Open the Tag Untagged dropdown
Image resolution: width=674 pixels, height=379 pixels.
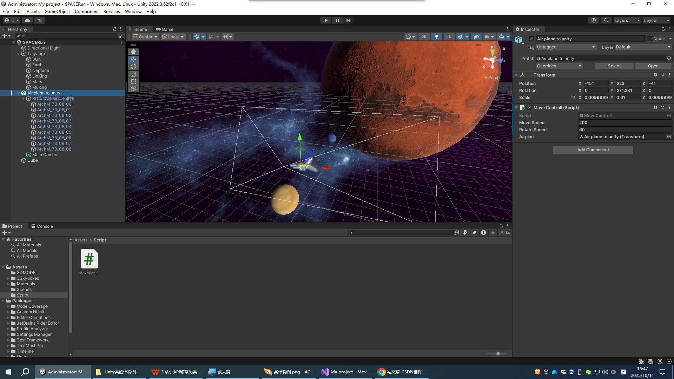[x=566, y=47]
